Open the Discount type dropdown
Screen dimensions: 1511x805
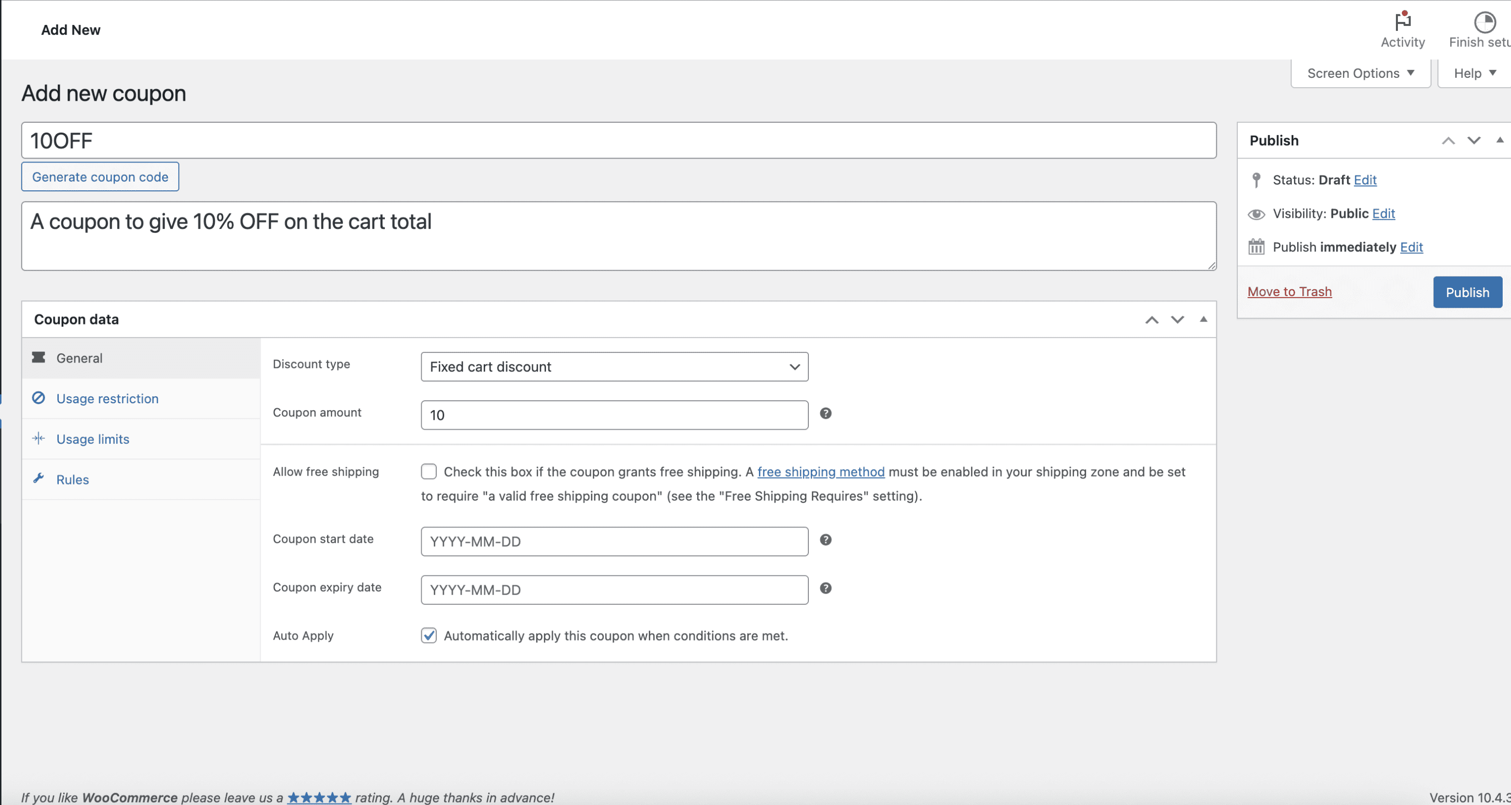[x=614, y=367]
